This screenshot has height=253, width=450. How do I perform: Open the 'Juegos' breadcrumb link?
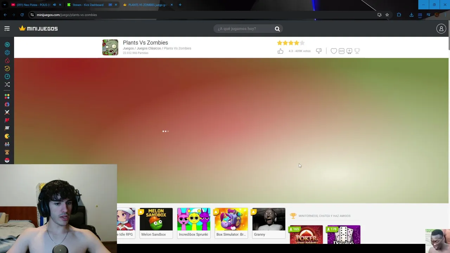coord(128,48)
